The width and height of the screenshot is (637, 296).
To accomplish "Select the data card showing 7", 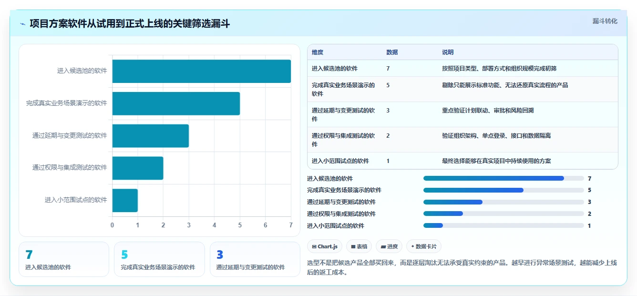I will click(64, 259).
